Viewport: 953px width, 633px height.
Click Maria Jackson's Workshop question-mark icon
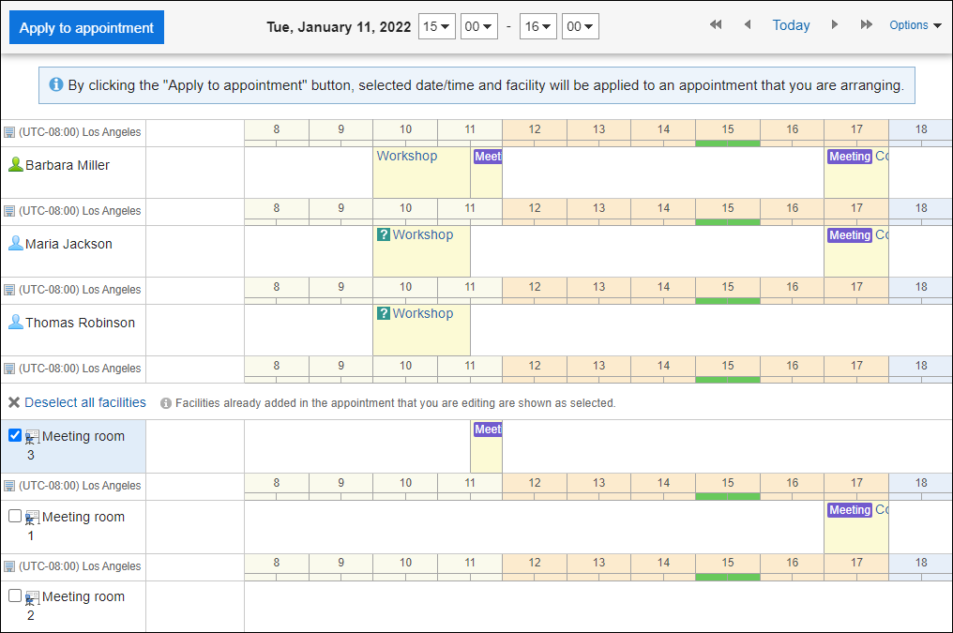pyautogui.click(x=383, y=235)
